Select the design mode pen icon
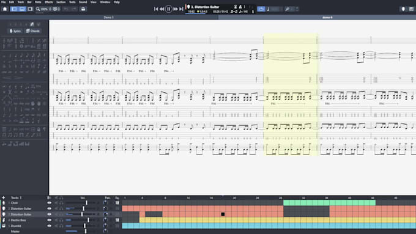This screenshot has width=416, height=234. [x=32, y=24]
